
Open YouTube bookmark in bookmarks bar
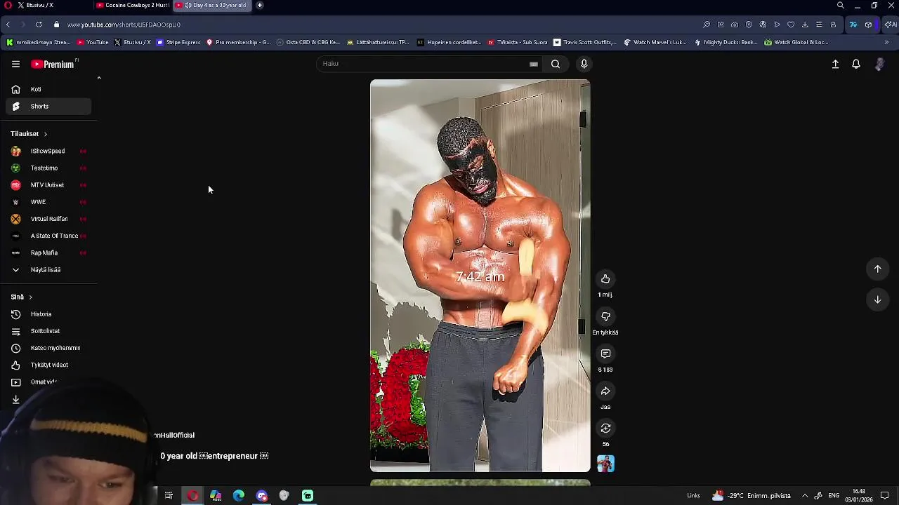pos(93,42)
